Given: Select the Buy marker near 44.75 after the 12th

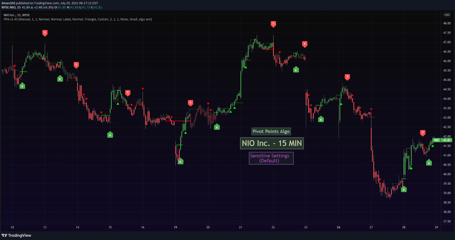Looking at the screenshot, I should coord(22,86).
